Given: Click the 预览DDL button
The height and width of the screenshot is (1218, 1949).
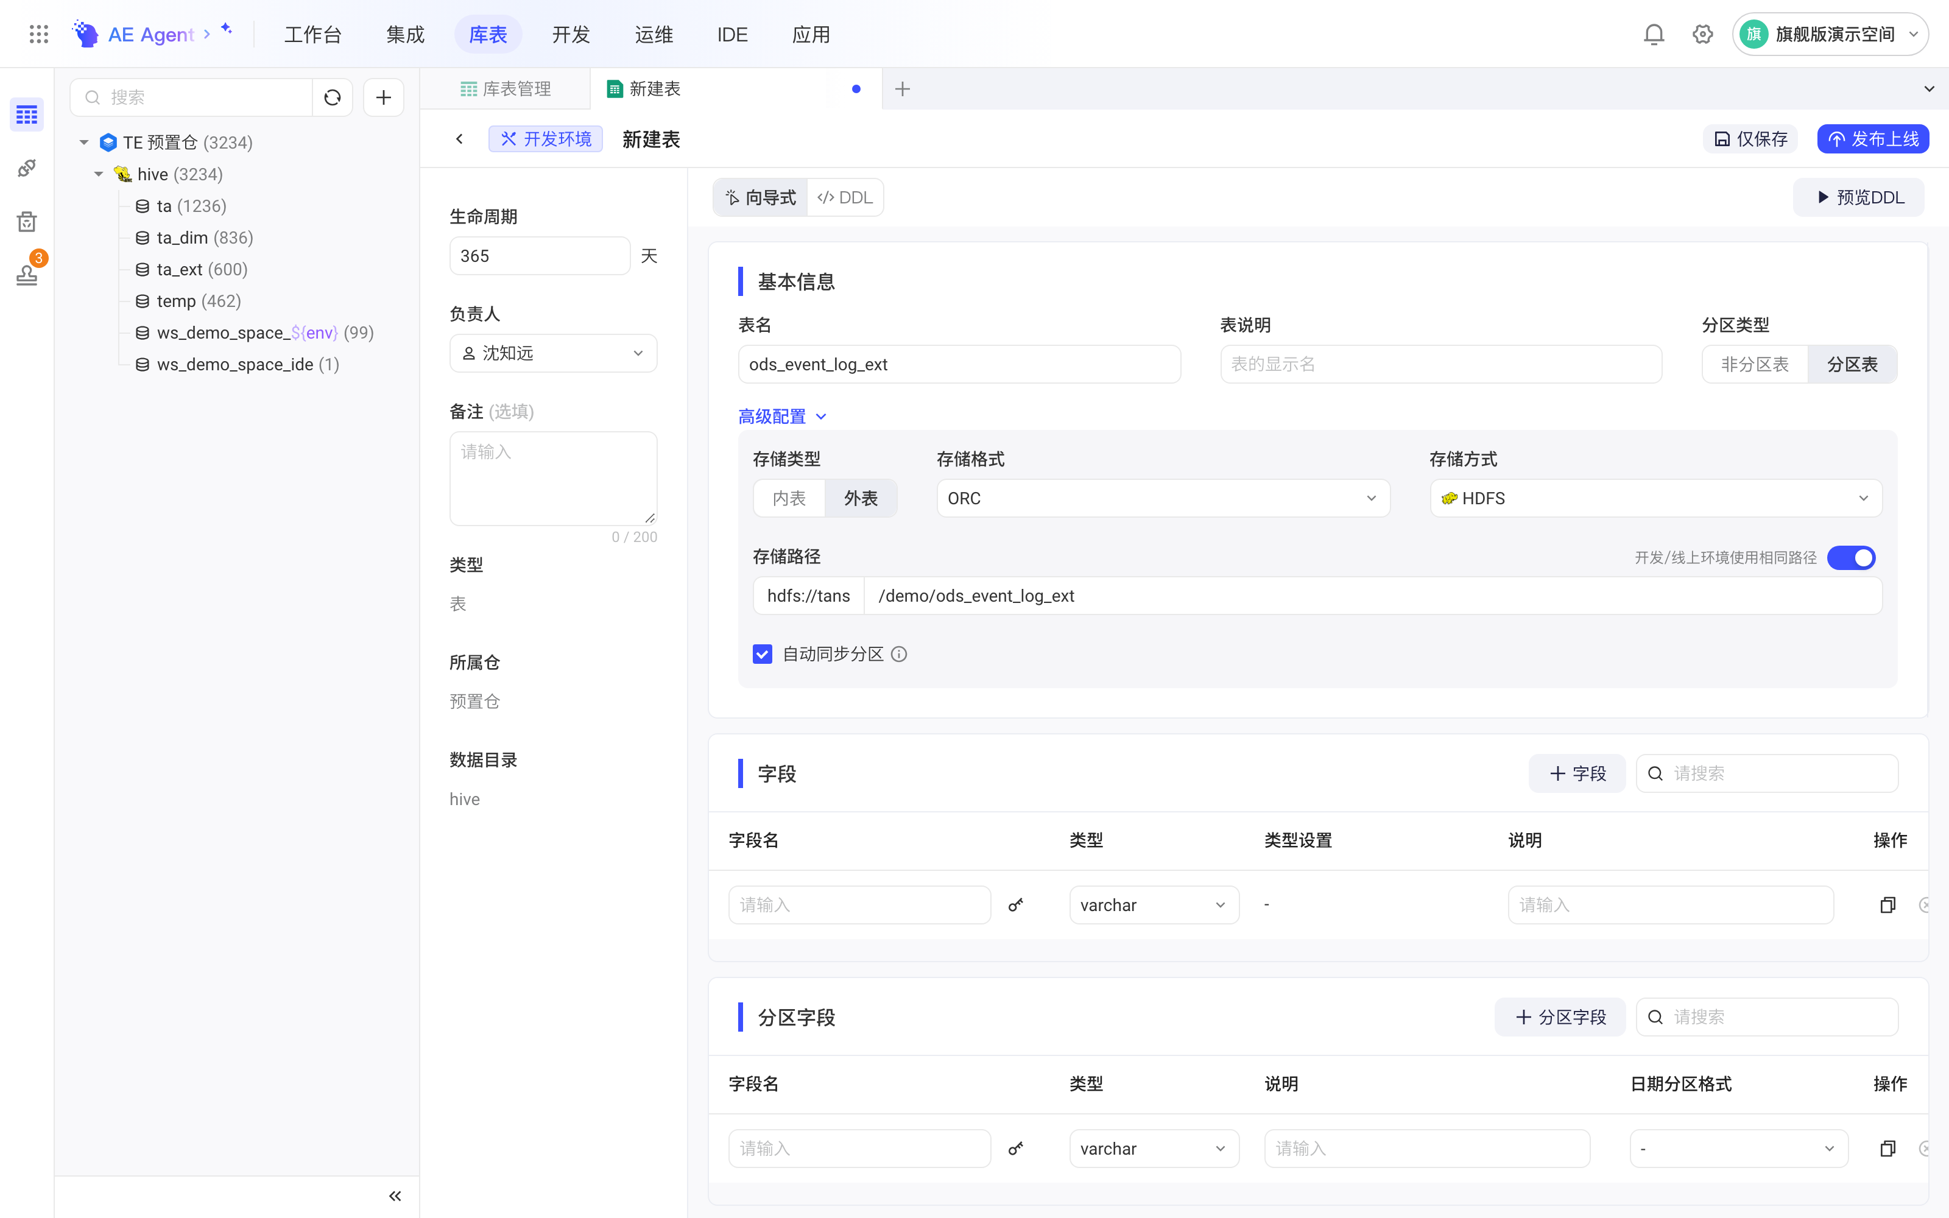Looking at the screenshot, I should point(1859,197).
